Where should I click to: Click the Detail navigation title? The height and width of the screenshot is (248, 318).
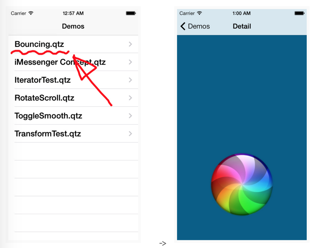pos(242,26)
